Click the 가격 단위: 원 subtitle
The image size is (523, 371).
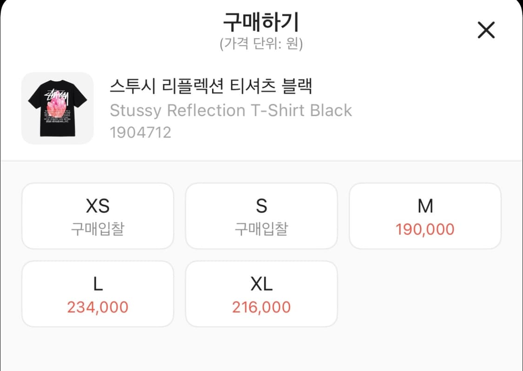point(261,44)
